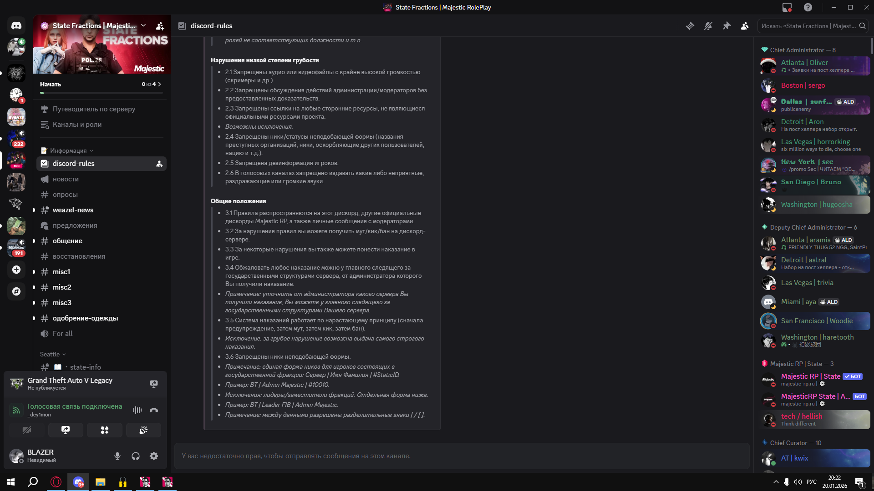Disconnect from voice channel
Viewport: 874px width, 491px height.
click(x=154, y=410)
